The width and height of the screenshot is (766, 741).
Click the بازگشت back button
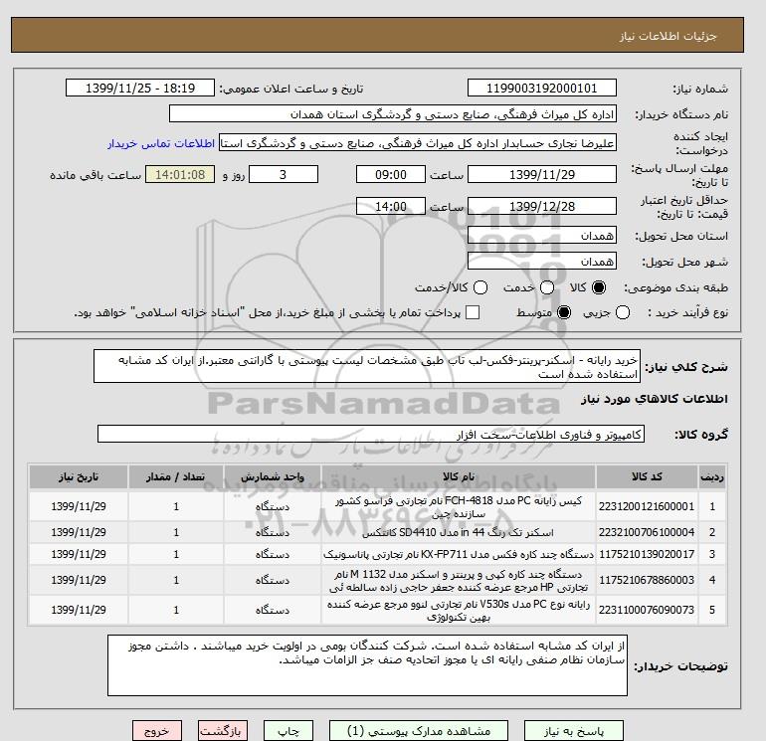pyautogui.click(x=223, y=731)
